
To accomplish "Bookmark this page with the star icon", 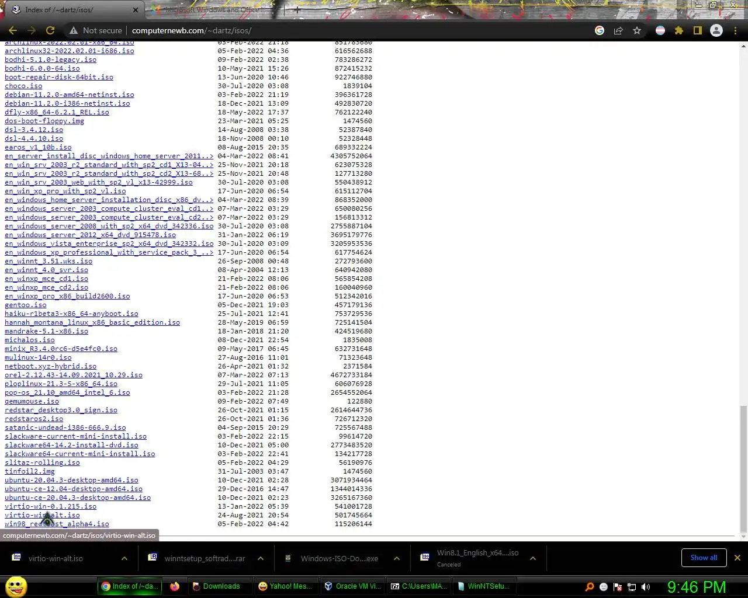I will [x=637, y=30].
